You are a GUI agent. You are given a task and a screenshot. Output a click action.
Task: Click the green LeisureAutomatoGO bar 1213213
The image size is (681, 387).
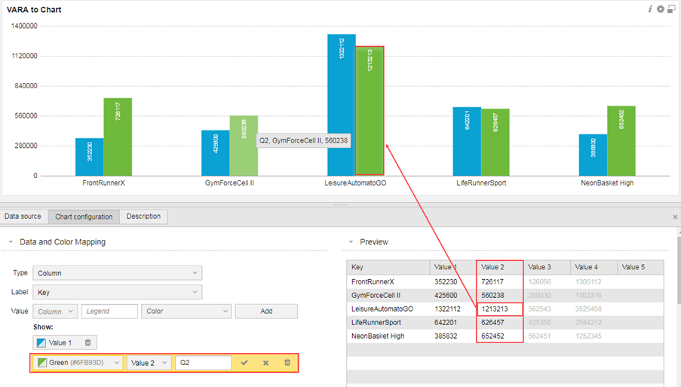point(370,111)
